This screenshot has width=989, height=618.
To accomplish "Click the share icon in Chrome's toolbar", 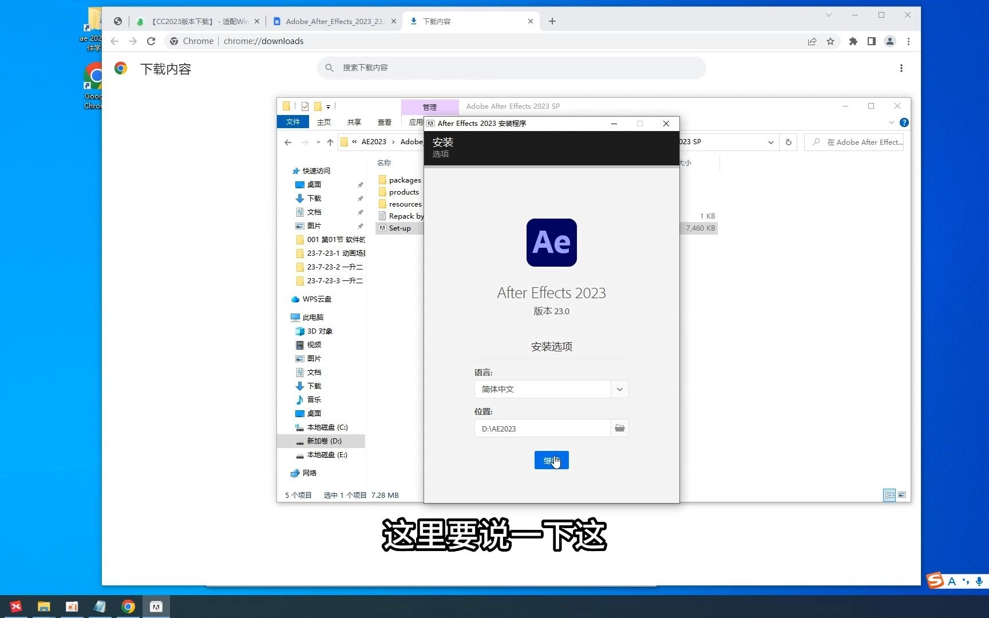I will 812,41.
